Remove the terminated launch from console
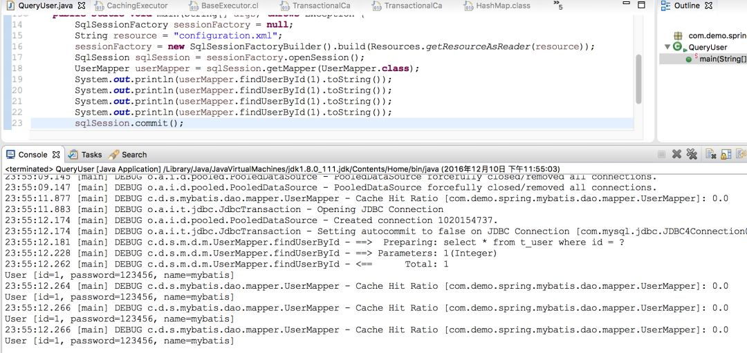The height and width of the screenshot is (353, 747). point(676,154)
